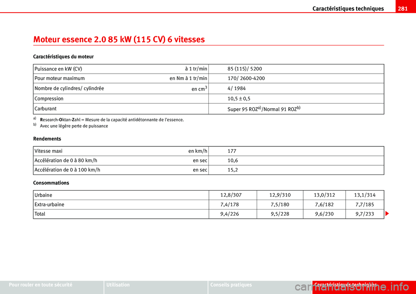The height and width of the screenshot is (294, 416).
Task: Click the red next-page arrow beside the Total row
Action: (x=388, y=213)
